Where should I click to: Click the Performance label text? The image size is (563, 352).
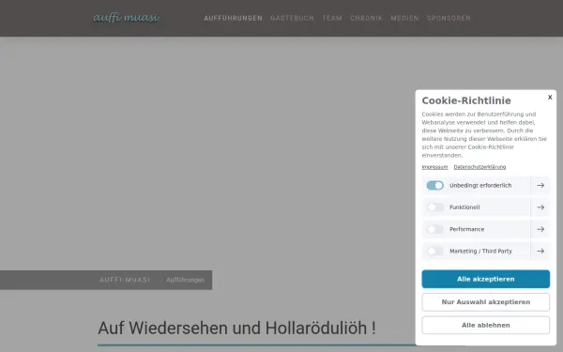(x=466, y=229)
